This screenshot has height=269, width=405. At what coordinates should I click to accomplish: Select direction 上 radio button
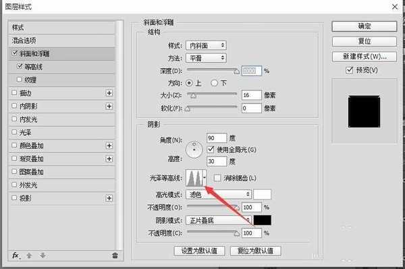189,83
